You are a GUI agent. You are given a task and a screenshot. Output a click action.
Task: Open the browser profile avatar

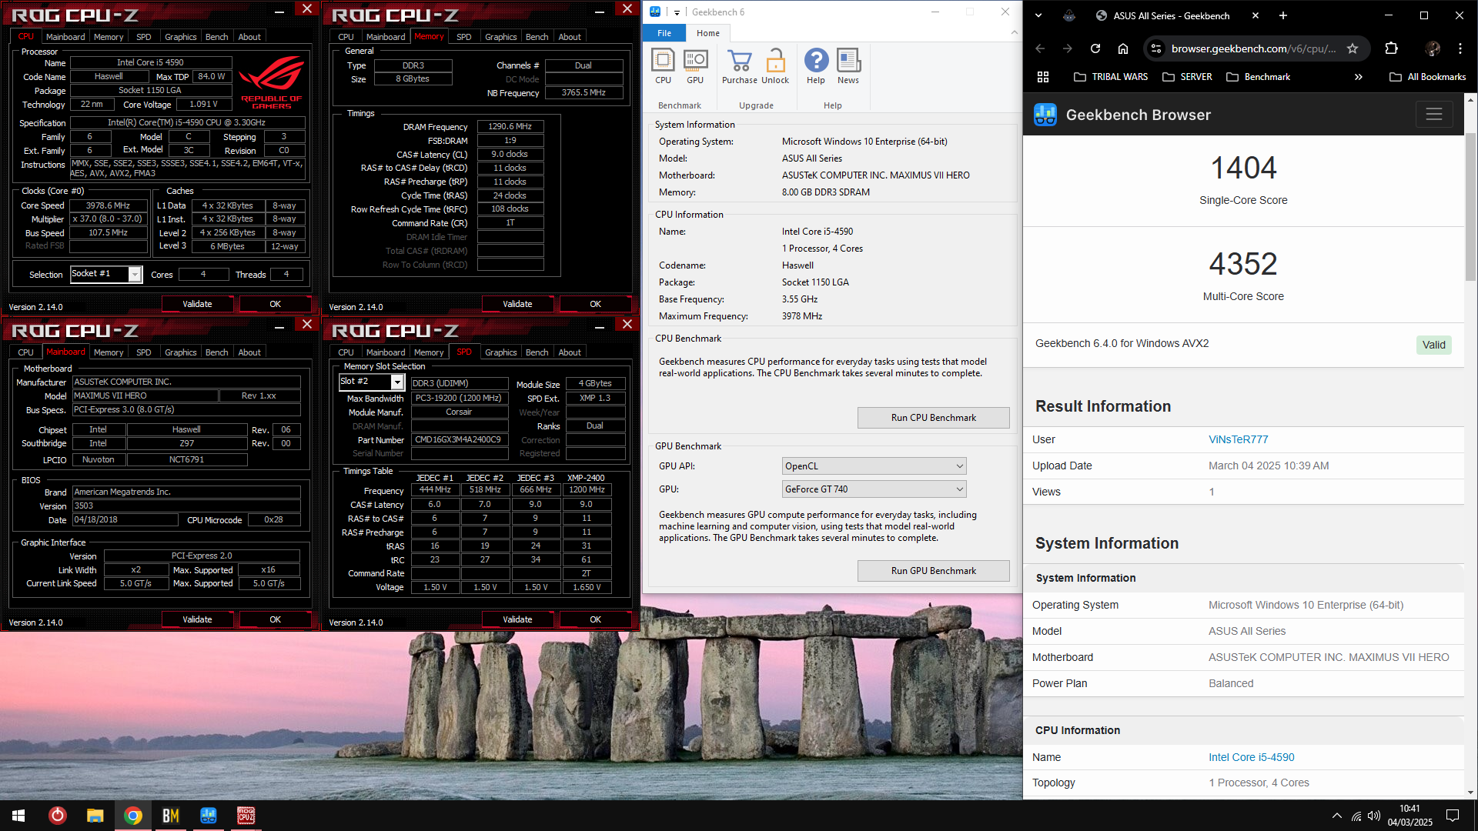(1433, 48)
